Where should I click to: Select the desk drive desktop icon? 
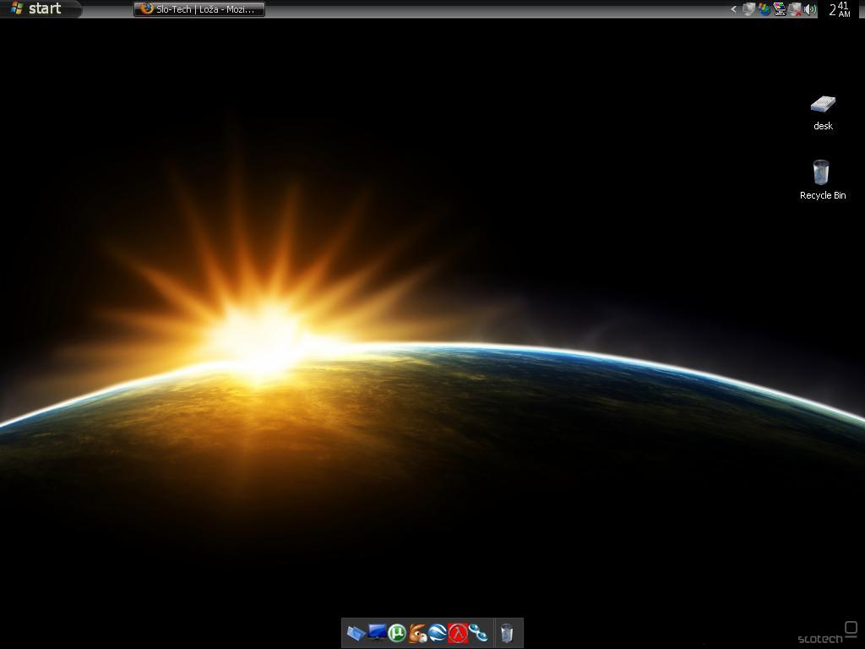[x=823, y=112]
